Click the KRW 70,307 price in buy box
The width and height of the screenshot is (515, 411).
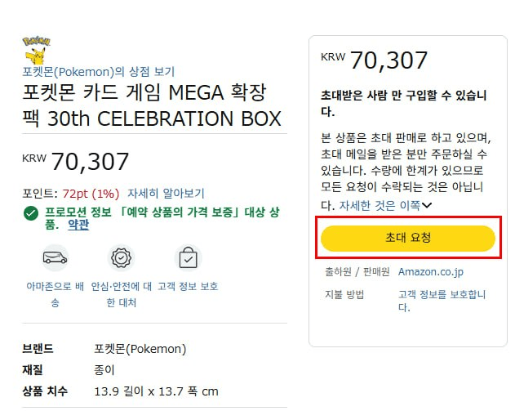click(374, 60)
